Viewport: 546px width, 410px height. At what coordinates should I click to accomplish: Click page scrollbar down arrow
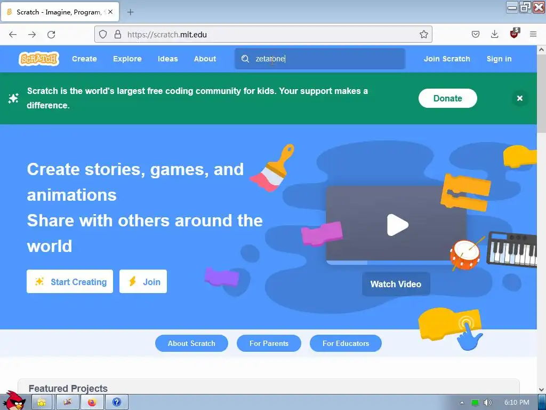pos(542,390)
